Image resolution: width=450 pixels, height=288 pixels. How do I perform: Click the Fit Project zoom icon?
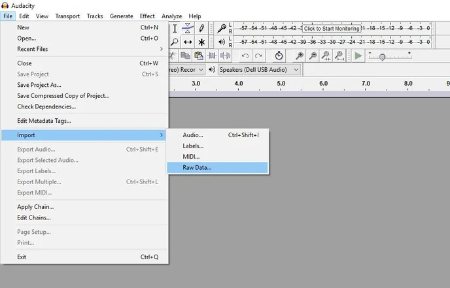coord(339,56)
